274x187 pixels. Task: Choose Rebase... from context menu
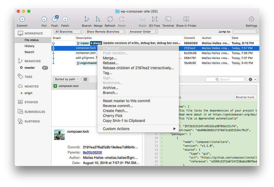138,63
